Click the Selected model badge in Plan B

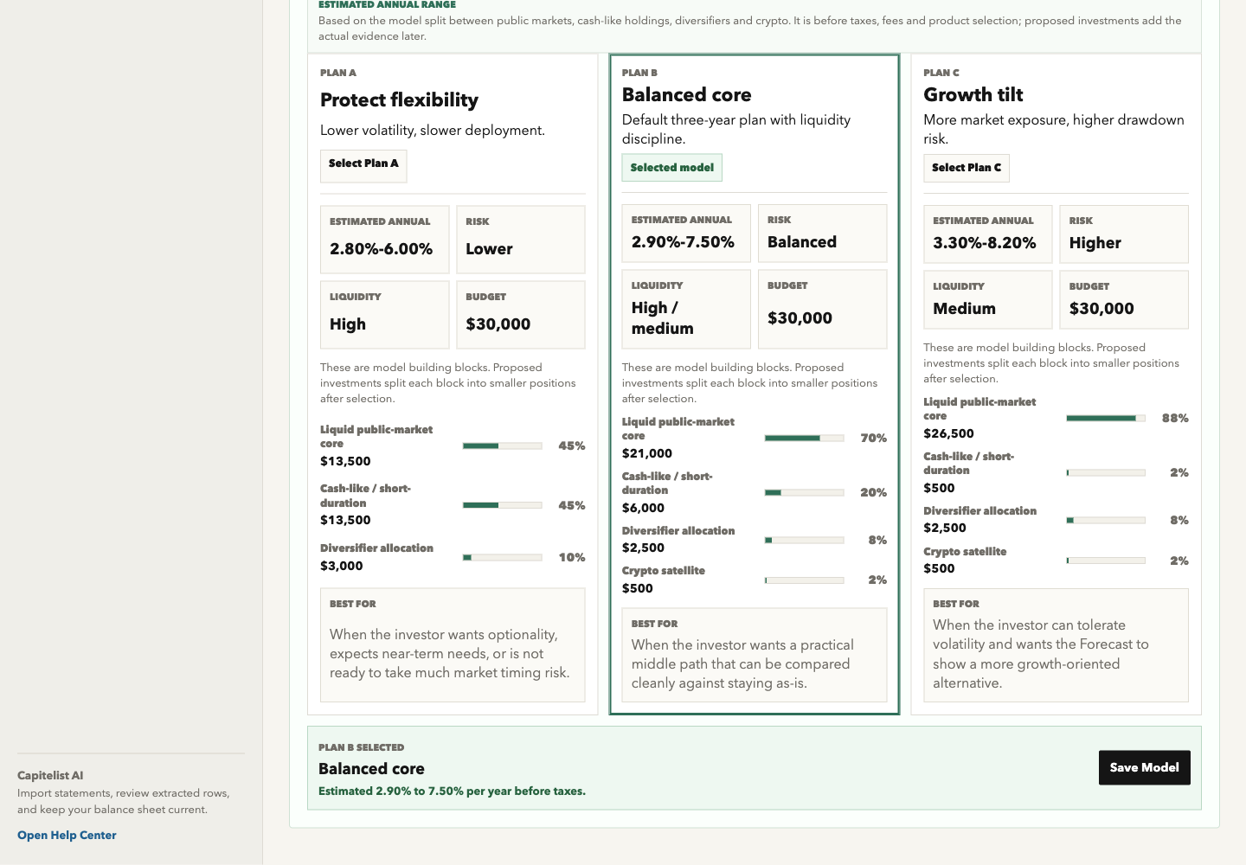click(x=671, y=168)
